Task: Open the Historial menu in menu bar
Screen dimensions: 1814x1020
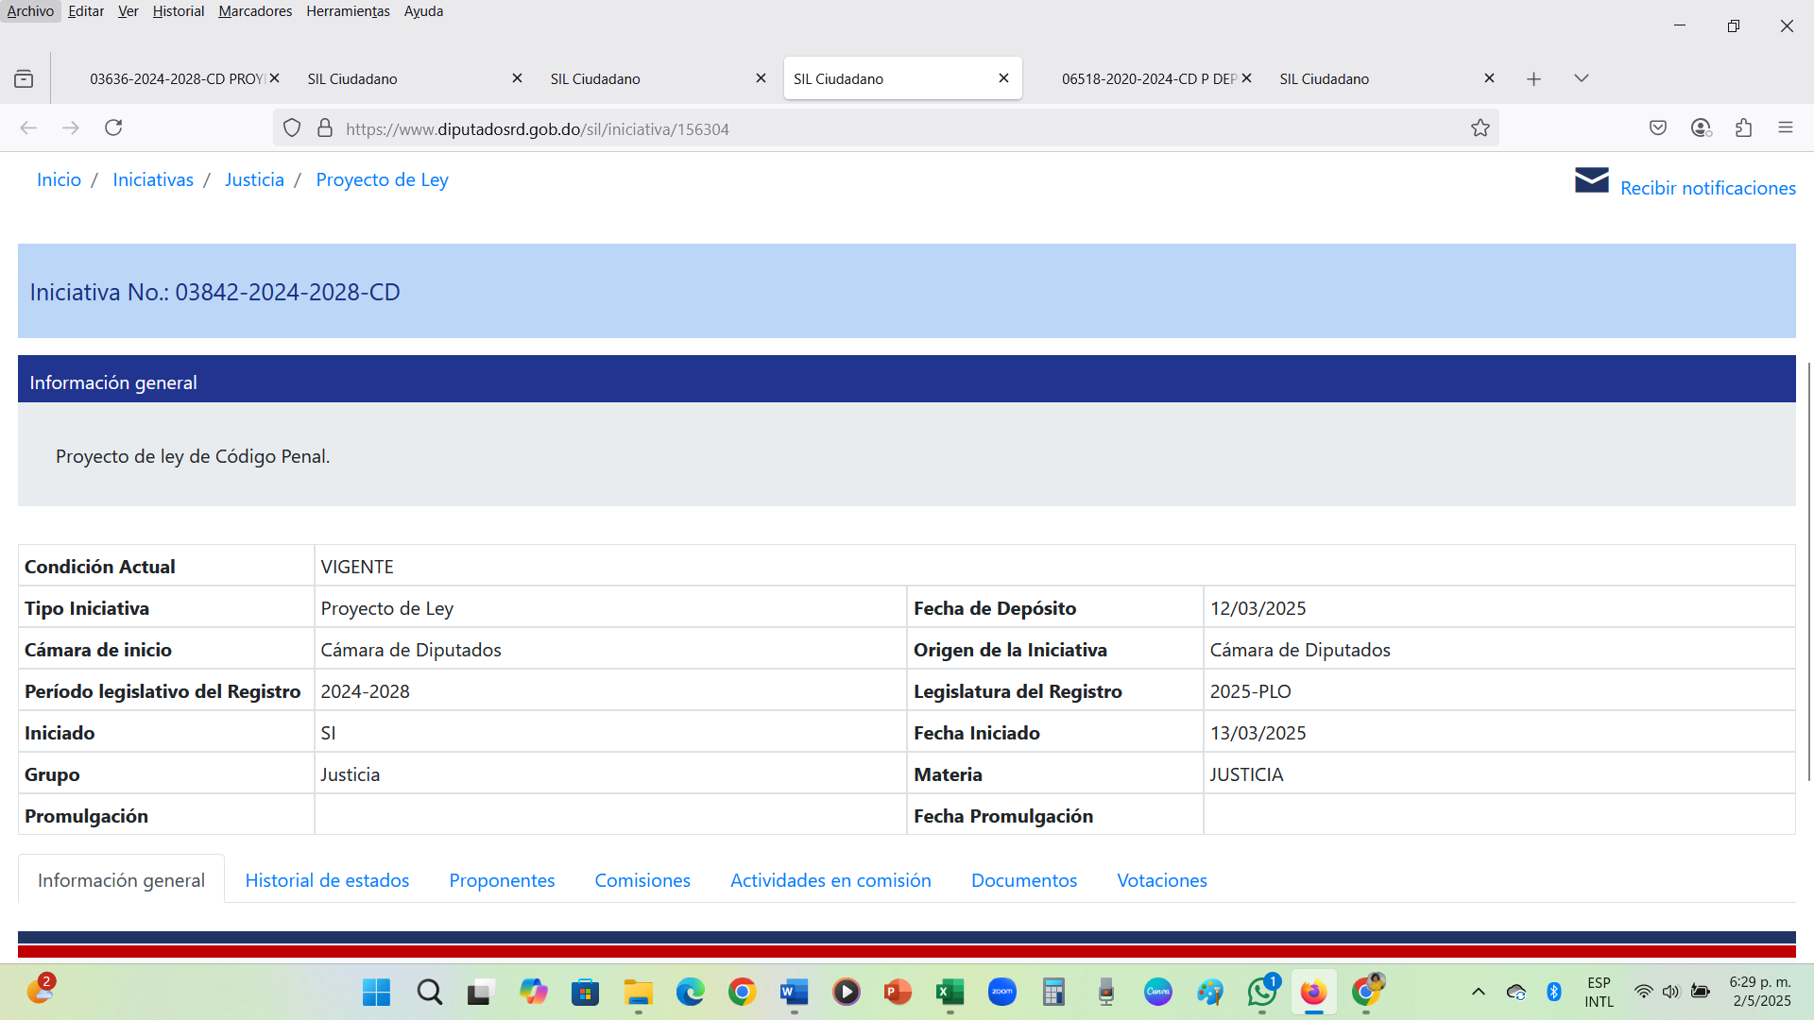Action: 178,11
